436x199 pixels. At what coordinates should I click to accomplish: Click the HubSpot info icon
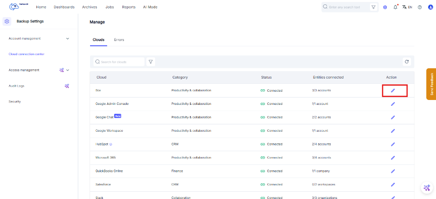click(x=111, y=144)
